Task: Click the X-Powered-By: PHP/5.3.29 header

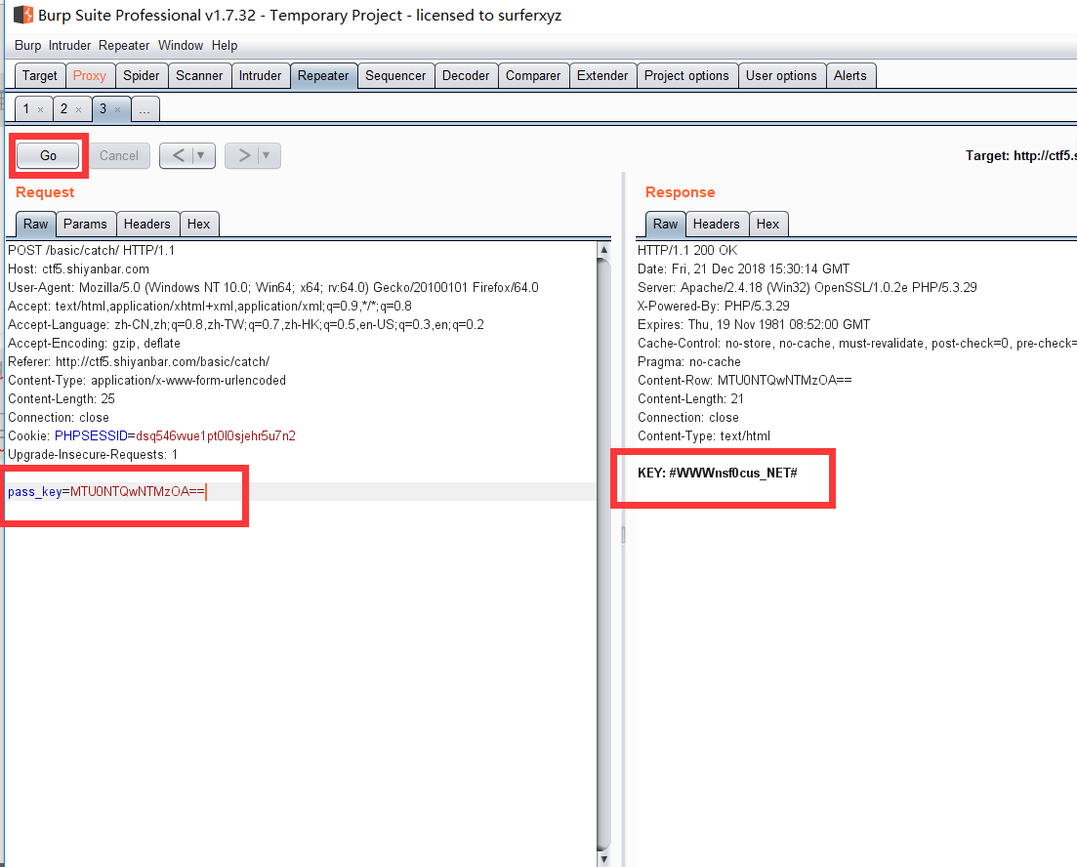Action: (x=713, y=306)
